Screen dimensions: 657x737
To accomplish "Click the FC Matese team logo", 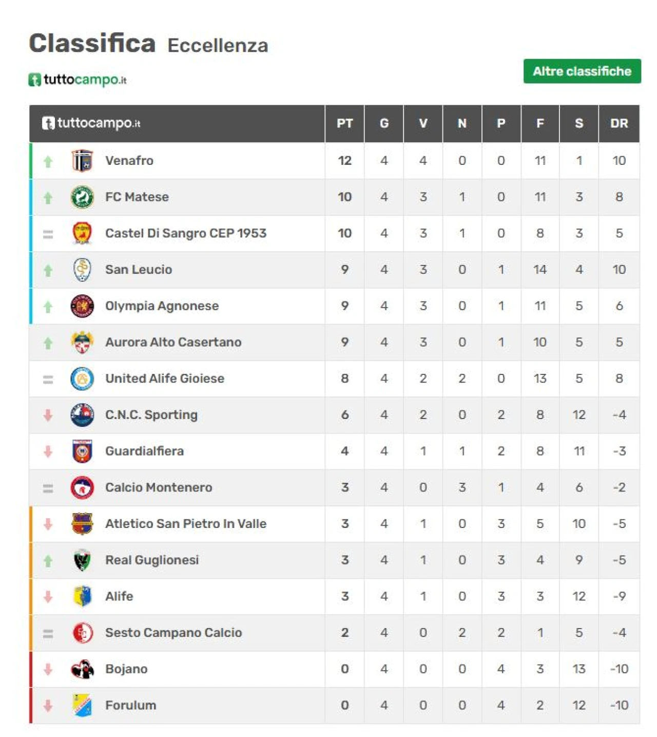I will tap(82, 197).
